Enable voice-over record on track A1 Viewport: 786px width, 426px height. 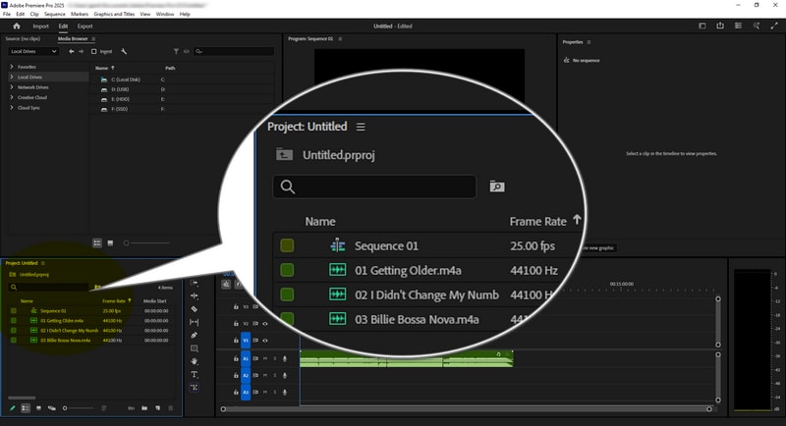285,359
